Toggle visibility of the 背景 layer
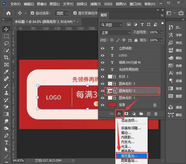This screenshot has height=164, width=186. (103, 105)
